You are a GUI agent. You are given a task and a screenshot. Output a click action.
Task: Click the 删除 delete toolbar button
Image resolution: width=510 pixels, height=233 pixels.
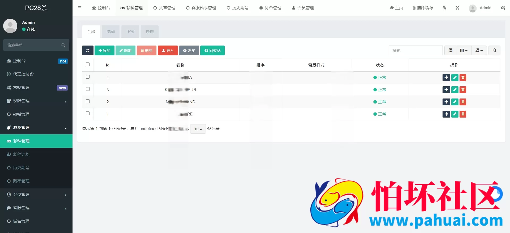click(x=147, y=51)
